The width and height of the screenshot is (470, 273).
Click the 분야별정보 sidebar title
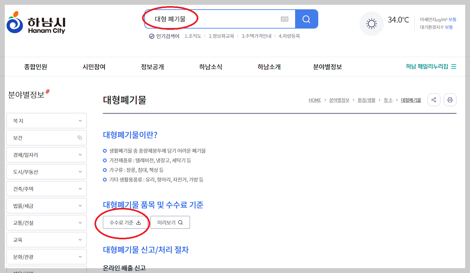coord(26,95)
